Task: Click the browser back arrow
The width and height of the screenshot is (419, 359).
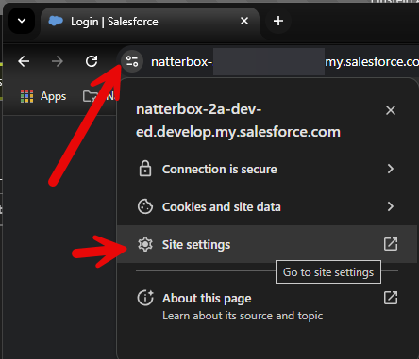Action: pyautogui.click(x=24, y=61)
